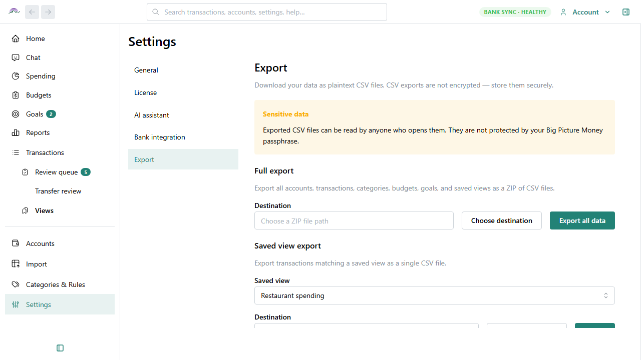Click the 'Full export' heading
641x360 pixels.
[274, 171]
